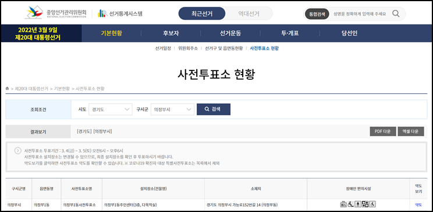This screenshot has width=433, height=212.
Task: Click the 구시군명 column header
Action: point(19,189)
